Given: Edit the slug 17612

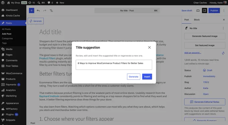Looking at the screenshot, I should point(206,82).
